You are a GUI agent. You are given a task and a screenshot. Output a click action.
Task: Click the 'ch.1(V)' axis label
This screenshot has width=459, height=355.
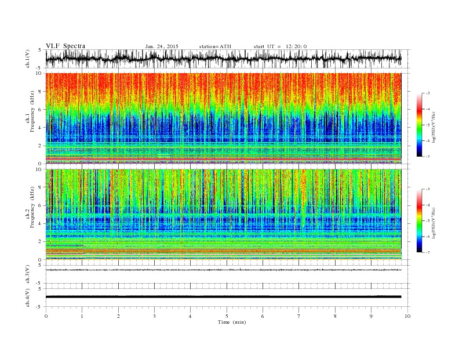pos(28,59)
